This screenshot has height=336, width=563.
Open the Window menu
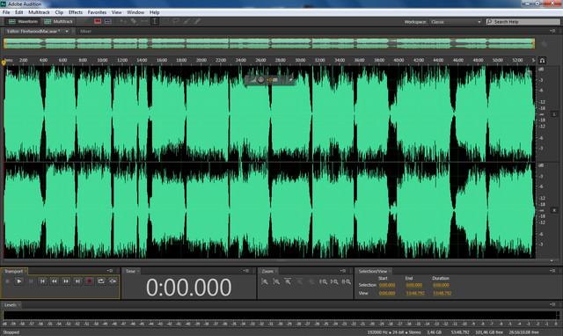(x=135, y=12)
